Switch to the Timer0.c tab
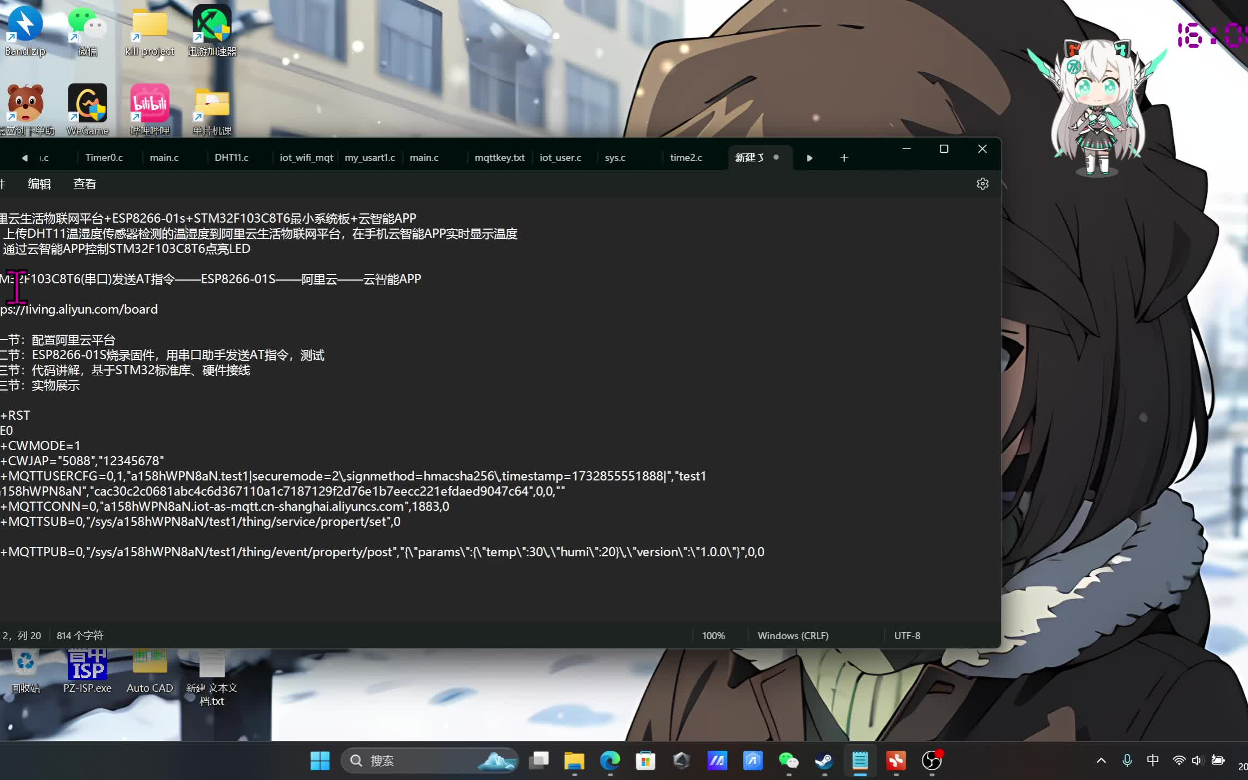 point(104,158)
